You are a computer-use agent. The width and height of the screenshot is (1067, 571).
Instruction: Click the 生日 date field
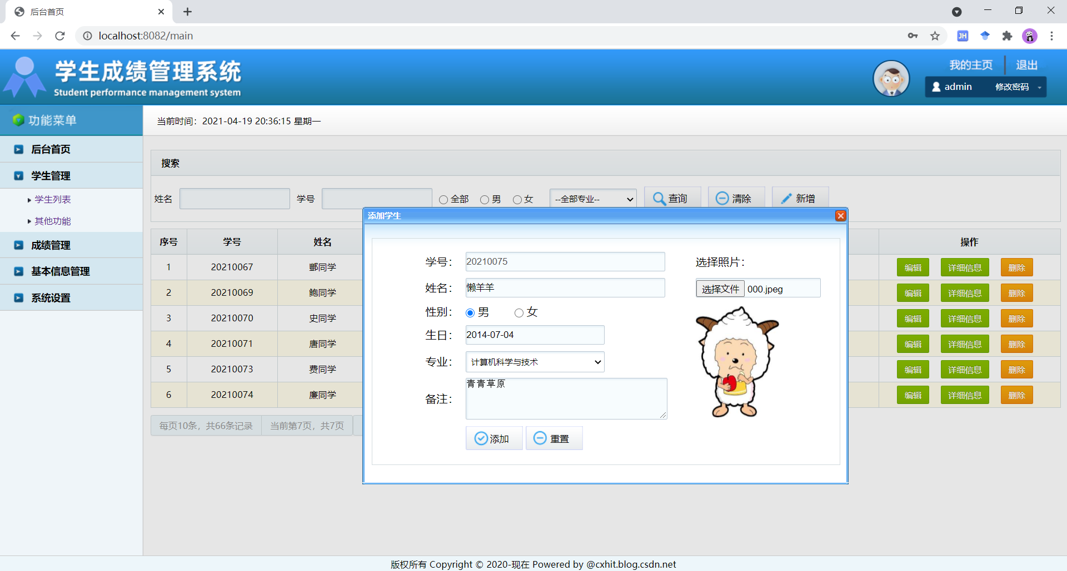click(x=535, y=335)
